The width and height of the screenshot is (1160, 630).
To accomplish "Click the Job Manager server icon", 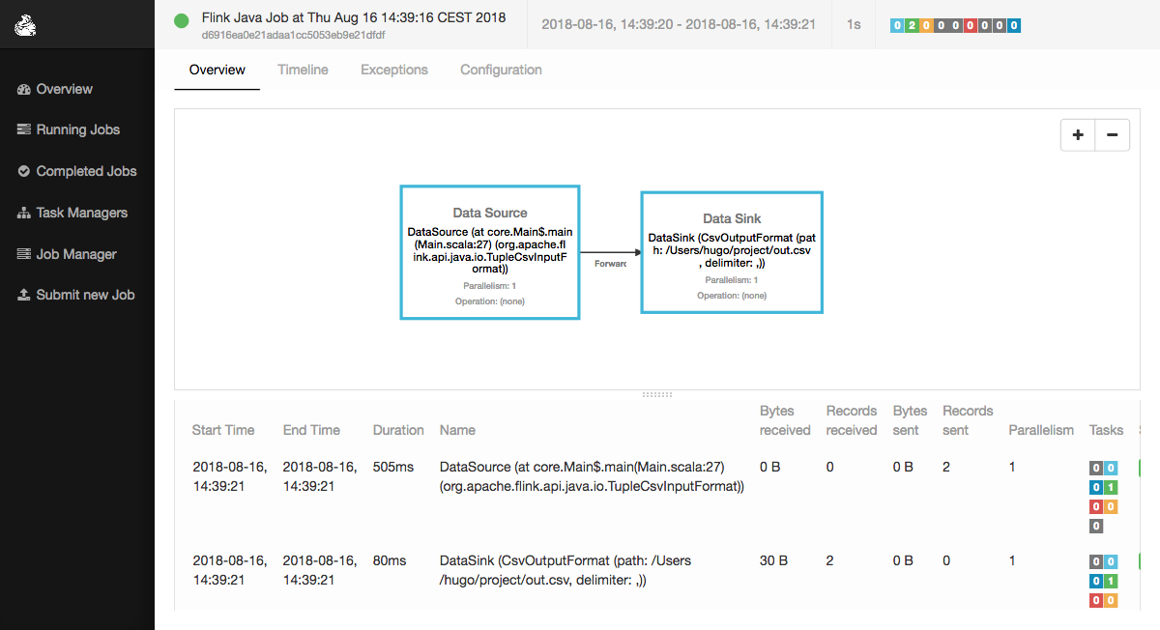I will (x=24, y=254).
